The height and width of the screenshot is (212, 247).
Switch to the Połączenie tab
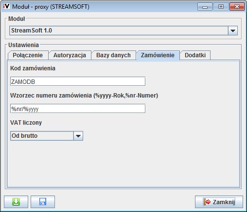coord(28,55)
